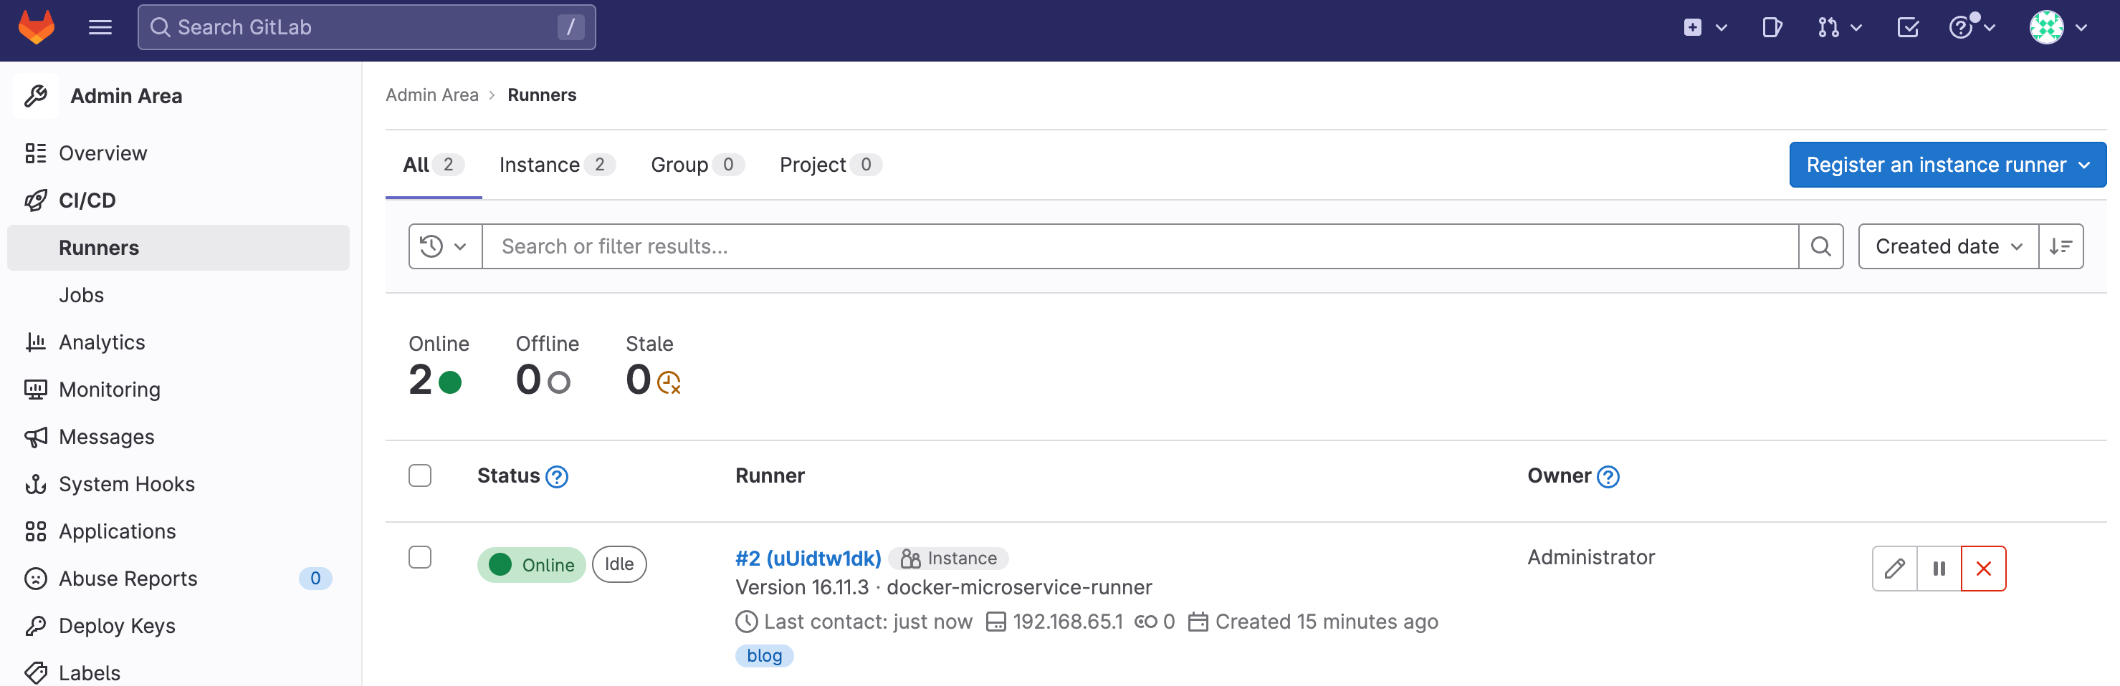Pause runner #2 with pause icon
The width and height of the screenshot is (2120, 686).
coord(1939,569)
